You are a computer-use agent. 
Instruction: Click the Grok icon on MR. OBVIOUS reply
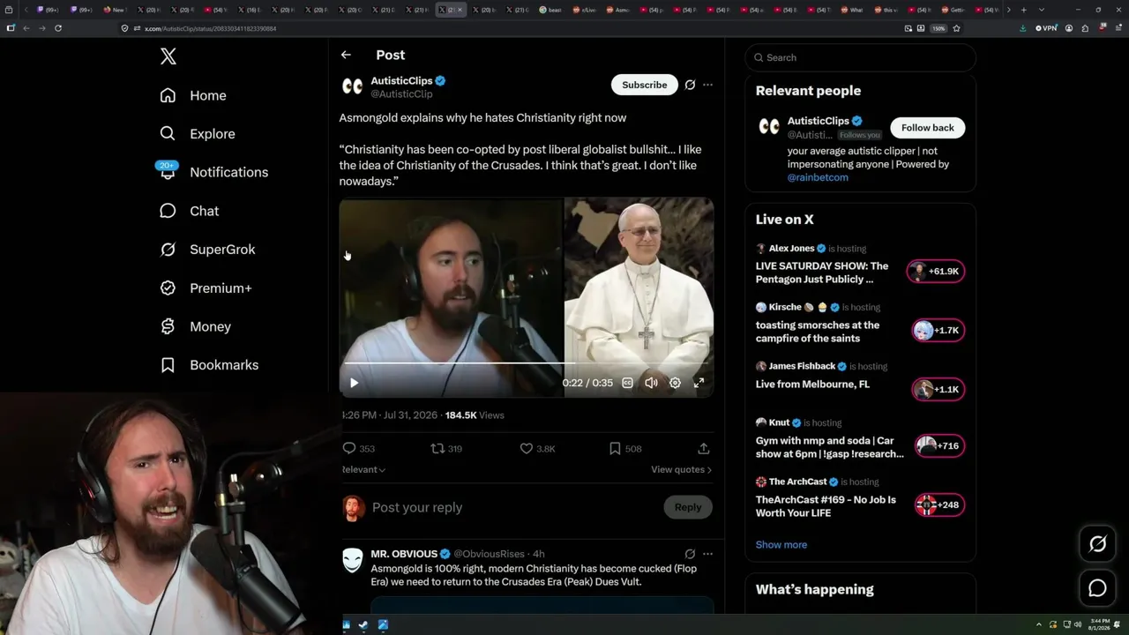690,554
